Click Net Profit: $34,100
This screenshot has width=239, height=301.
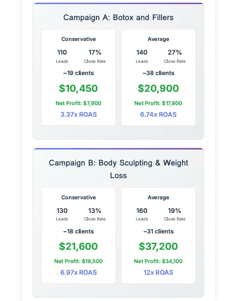tap(158, 261)
